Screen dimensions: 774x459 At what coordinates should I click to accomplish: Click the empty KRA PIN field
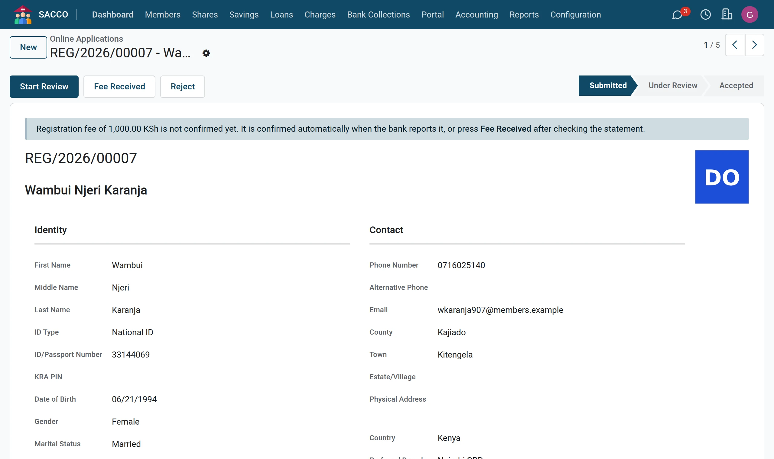(231, 377)
